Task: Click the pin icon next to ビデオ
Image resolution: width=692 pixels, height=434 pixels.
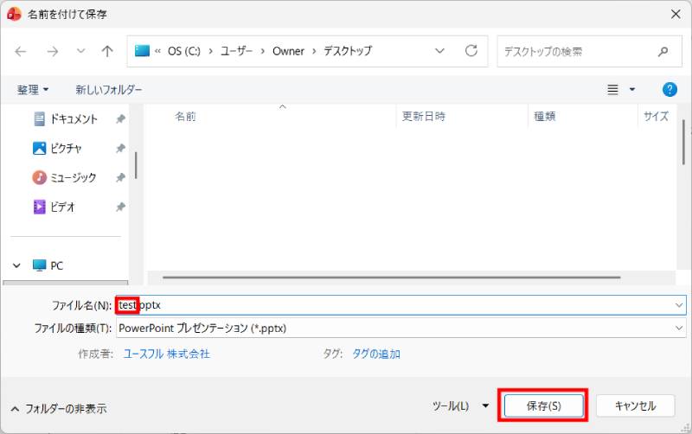Action: (x=120, y=207)
